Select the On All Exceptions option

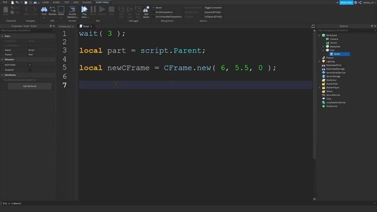coord(164,12)
